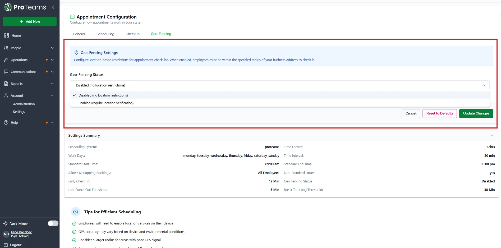Click the Reports document icon
Viewport: 501px width, 248px height.
pyautogui.click(x=6, y=84)
